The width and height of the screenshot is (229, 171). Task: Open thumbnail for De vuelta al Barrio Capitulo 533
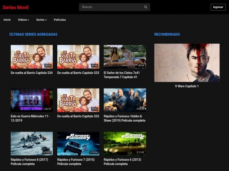click(78, 57)
